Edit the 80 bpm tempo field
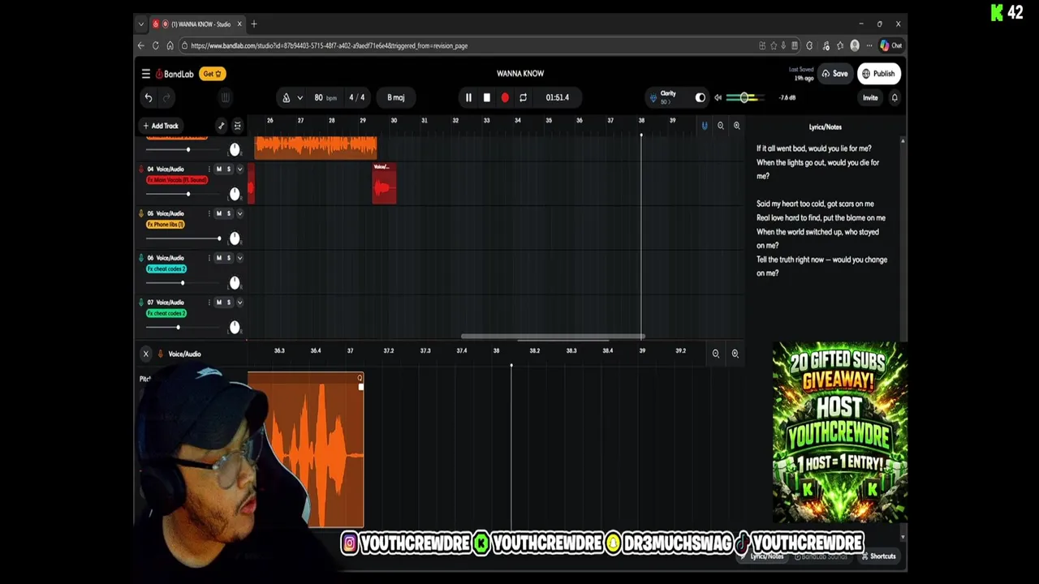1039x584 pixels. coord(325,97)
